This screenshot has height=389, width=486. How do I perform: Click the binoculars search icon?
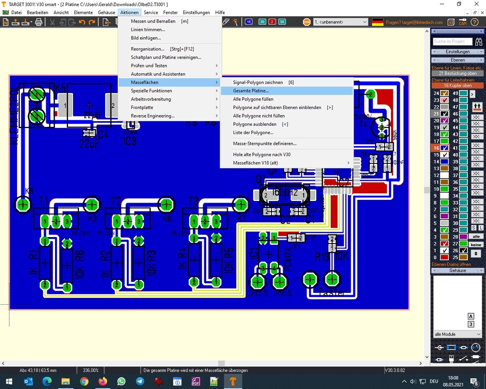point(479,41)
